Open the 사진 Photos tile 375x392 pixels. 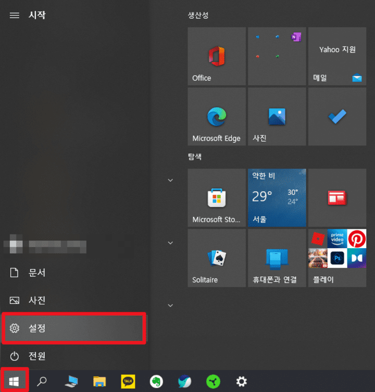[x=277, y=116]
